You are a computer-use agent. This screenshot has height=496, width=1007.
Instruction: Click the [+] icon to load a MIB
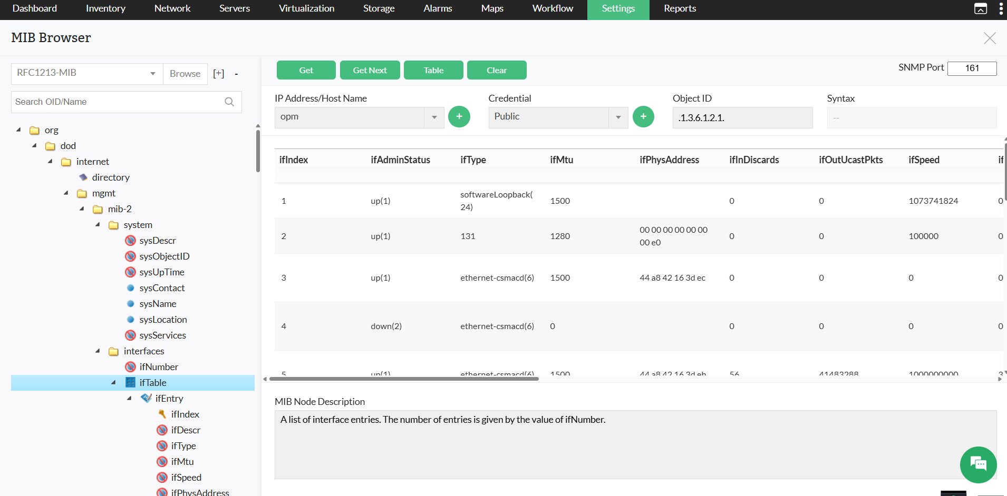click(218, 73)
